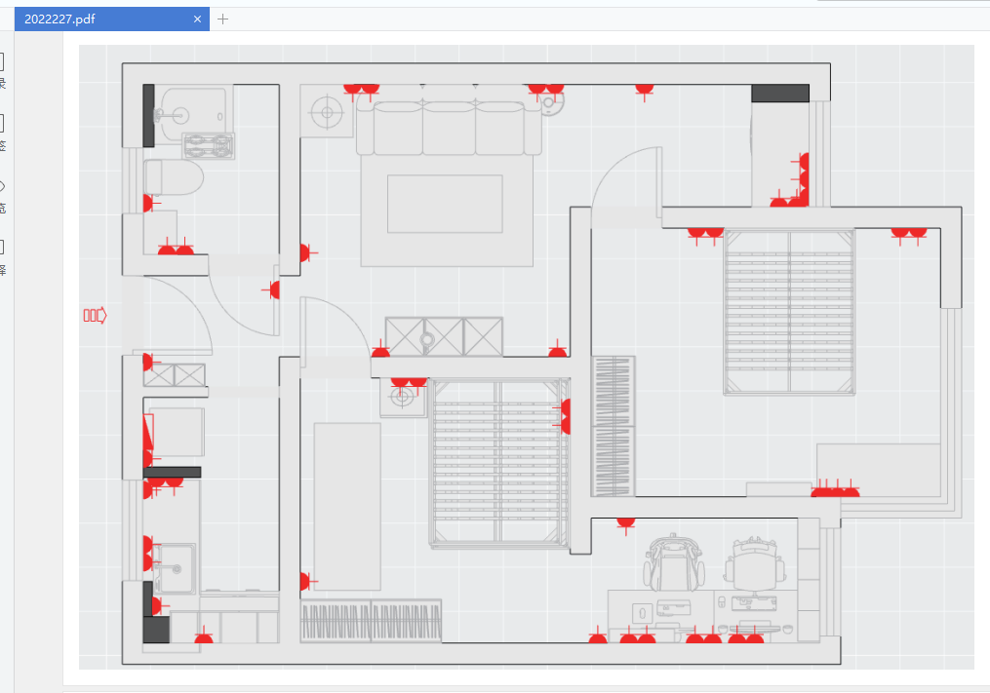Select the coffee table in front of the sofa
This screenshot has height=693, width=990.
445,205
